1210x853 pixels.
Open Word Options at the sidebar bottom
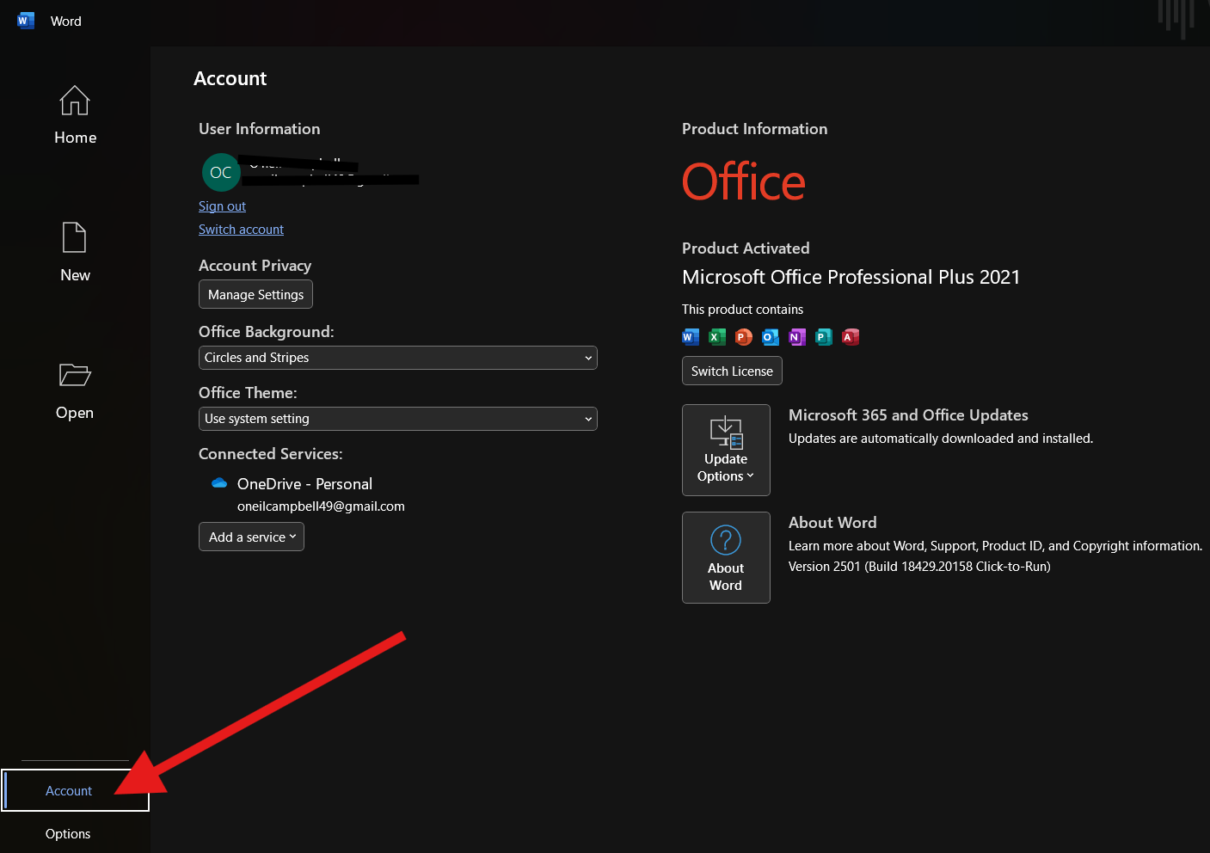(x=68, y=834)
